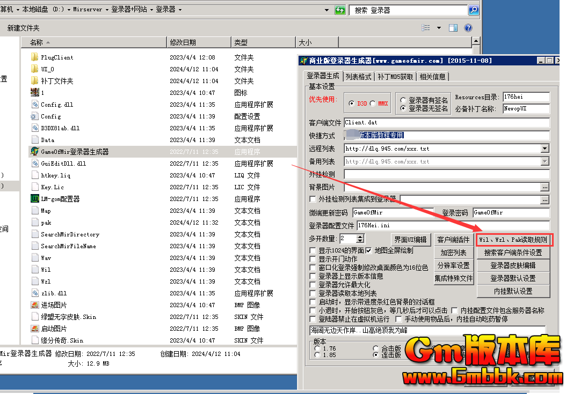The image size is (566, 394).
Task: Select the LM-gom配置器 application icon
Action: (x=35, y=199)
